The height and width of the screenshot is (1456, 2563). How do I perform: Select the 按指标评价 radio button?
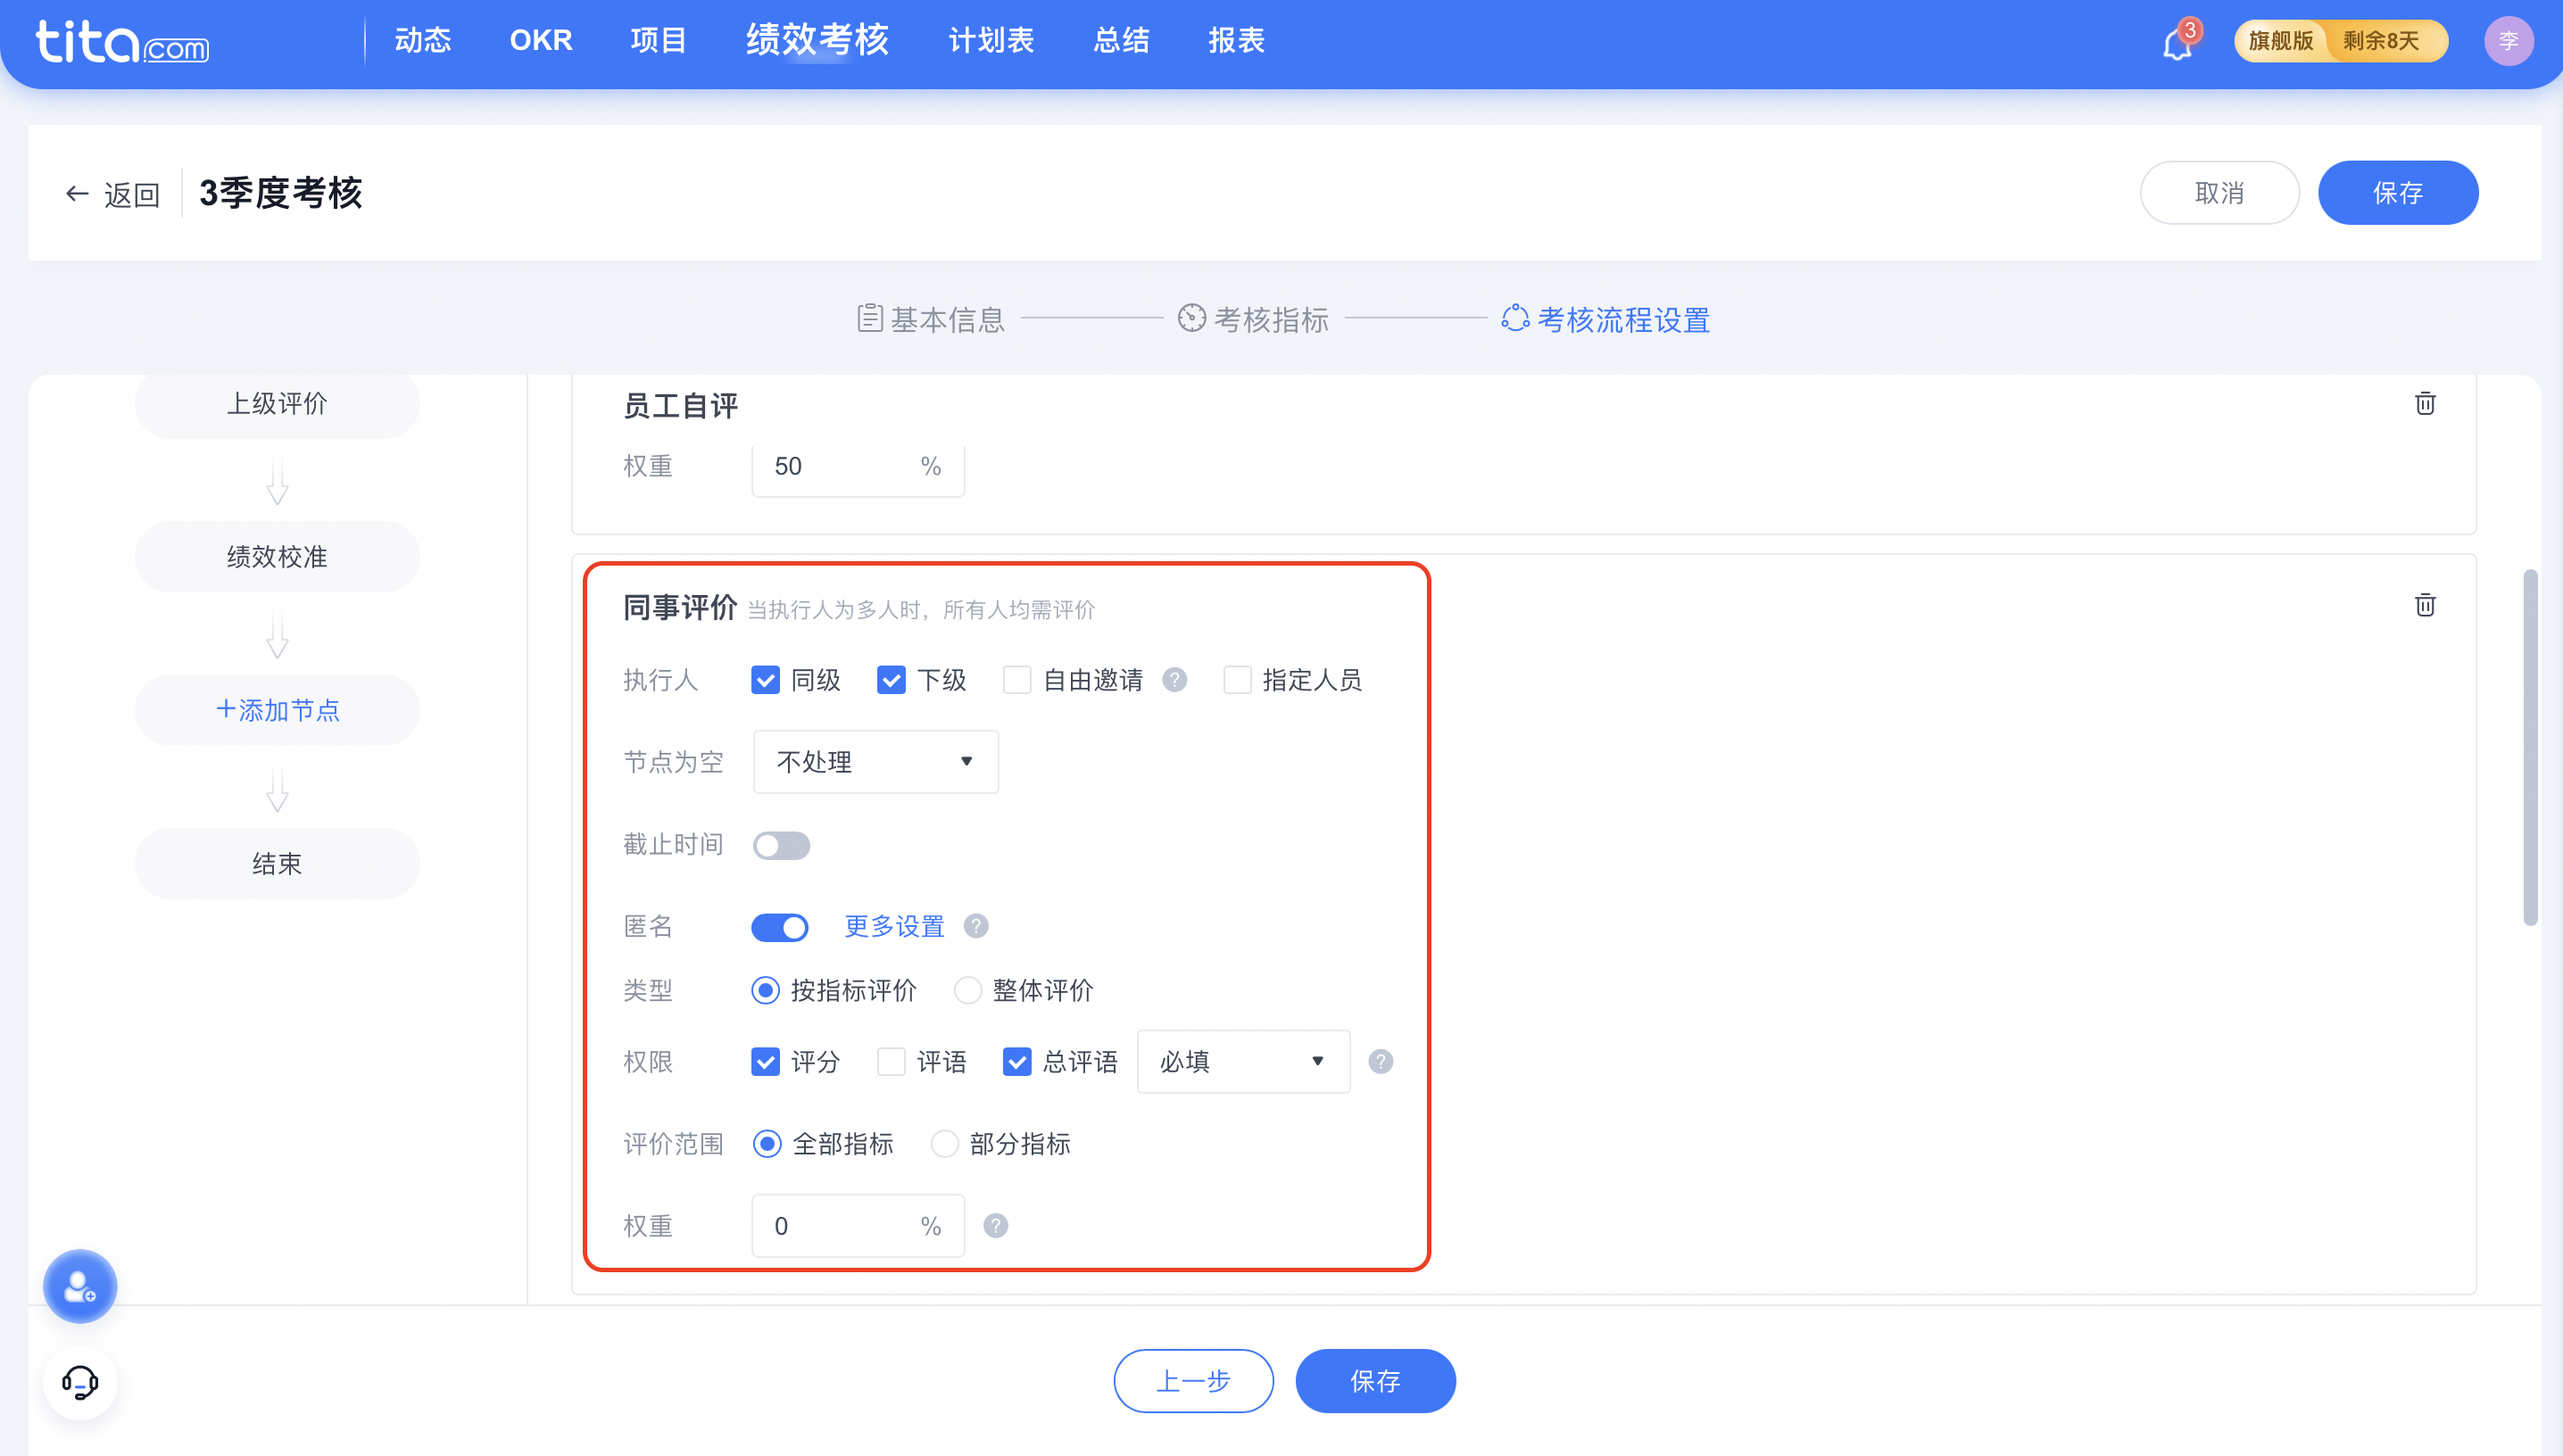coord(765,990)
